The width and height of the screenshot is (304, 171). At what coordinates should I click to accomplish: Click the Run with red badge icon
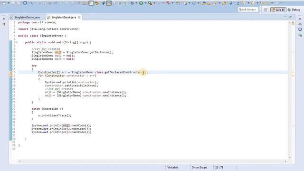pyautogui.click(x=150, y=3)
